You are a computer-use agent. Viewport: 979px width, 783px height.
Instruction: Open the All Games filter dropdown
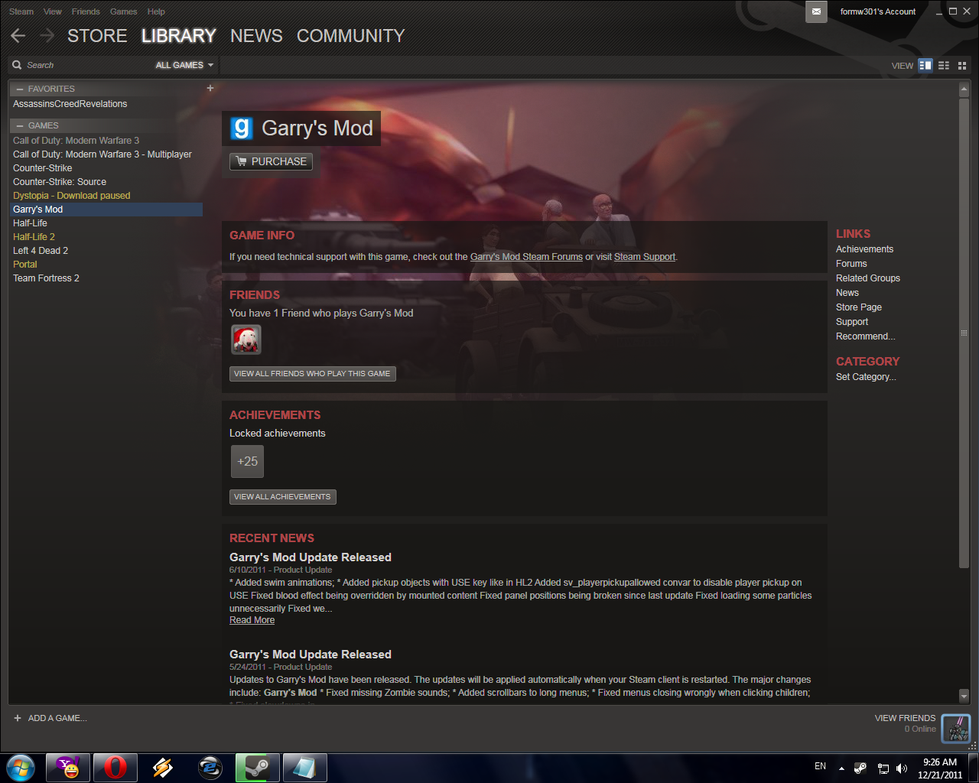pos(184,65)
